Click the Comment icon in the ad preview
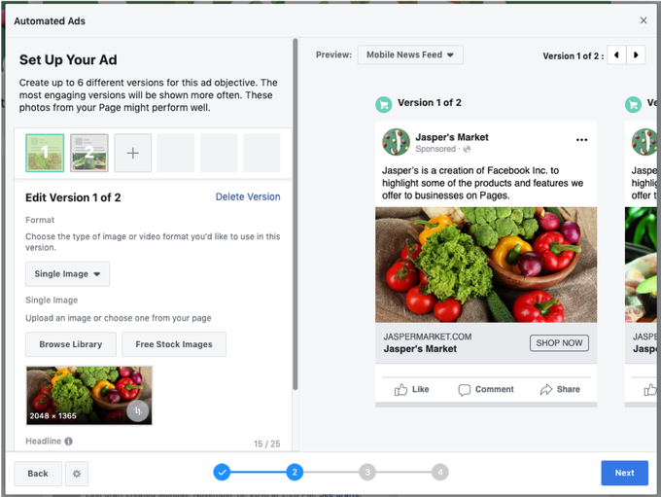The image size is (661, 497). (465, 389)
